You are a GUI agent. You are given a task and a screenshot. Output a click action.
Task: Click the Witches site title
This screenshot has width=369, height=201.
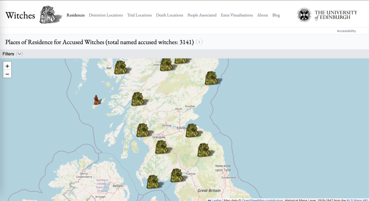(20, 15)
